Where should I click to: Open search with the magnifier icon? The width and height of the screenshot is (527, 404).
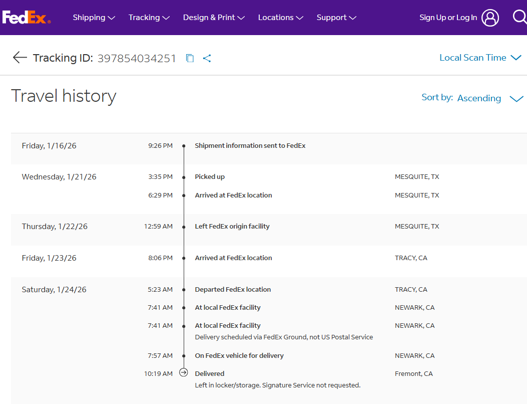click(519, 17)
